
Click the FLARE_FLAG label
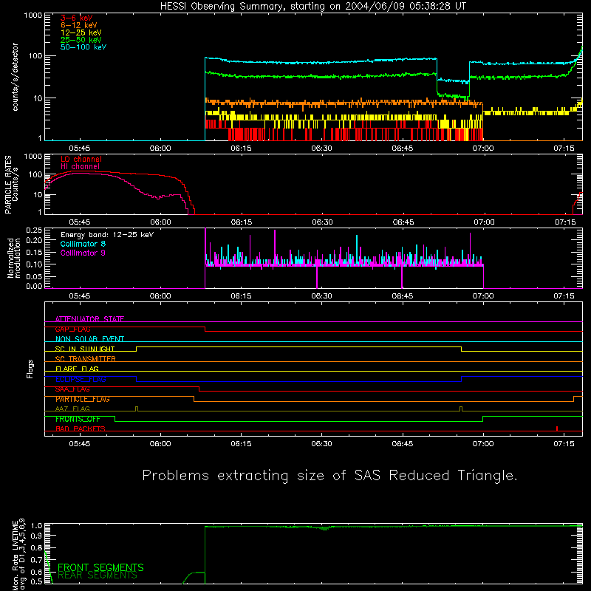[77, 369]
